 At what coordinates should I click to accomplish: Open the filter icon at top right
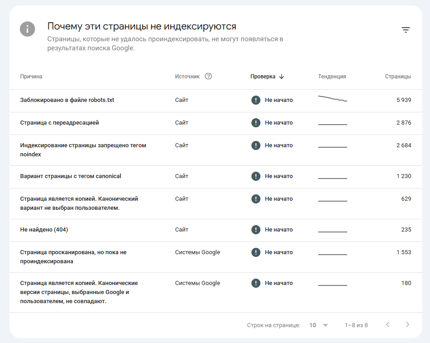click(406, 29)
